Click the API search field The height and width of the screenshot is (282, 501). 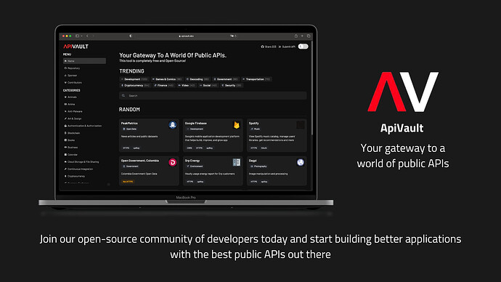point(213,96)
